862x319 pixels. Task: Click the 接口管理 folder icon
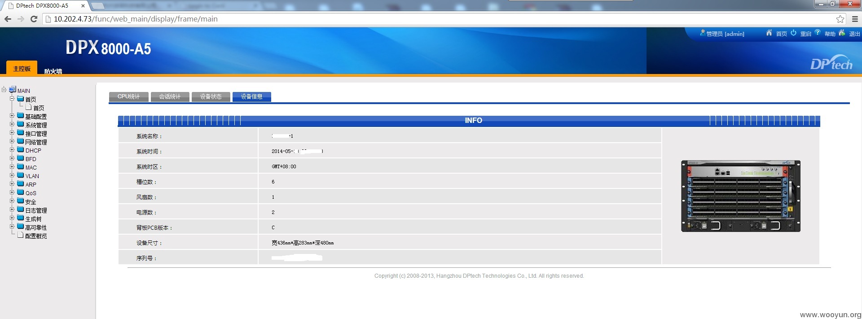pos(21,133)
